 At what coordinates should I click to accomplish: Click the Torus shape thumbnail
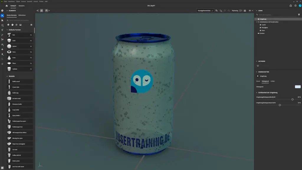[9, 52]
